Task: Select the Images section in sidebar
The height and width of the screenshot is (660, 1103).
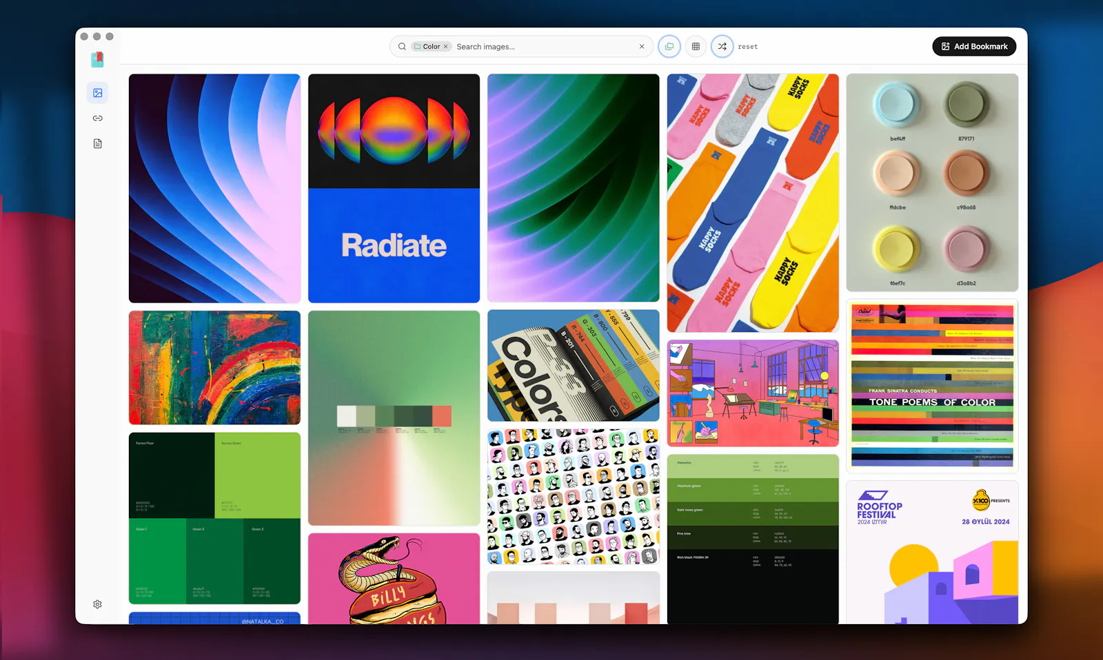Action: click(98, 93)
